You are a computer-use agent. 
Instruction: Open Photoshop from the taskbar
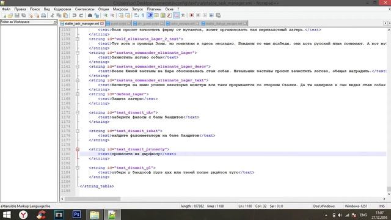(76, 215)
